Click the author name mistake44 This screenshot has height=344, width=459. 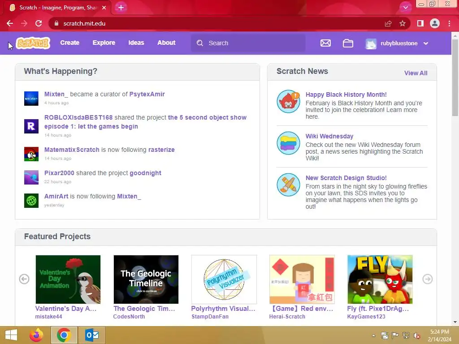click(48, 317)
